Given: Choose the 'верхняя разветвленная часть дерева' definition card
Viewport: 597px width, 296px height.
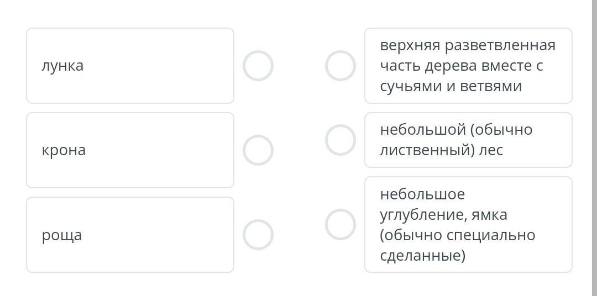Looking at the screenshot, I should pyautogui.click(x=468, y=66).
